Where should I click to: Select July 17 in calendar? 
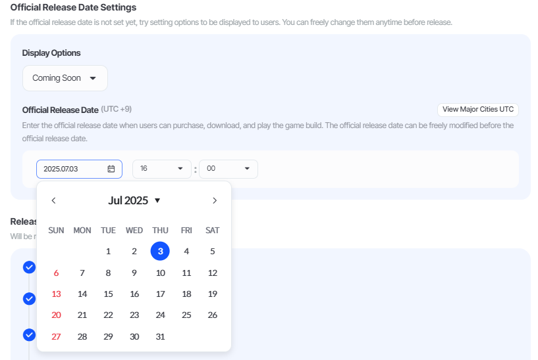(160, 294)
